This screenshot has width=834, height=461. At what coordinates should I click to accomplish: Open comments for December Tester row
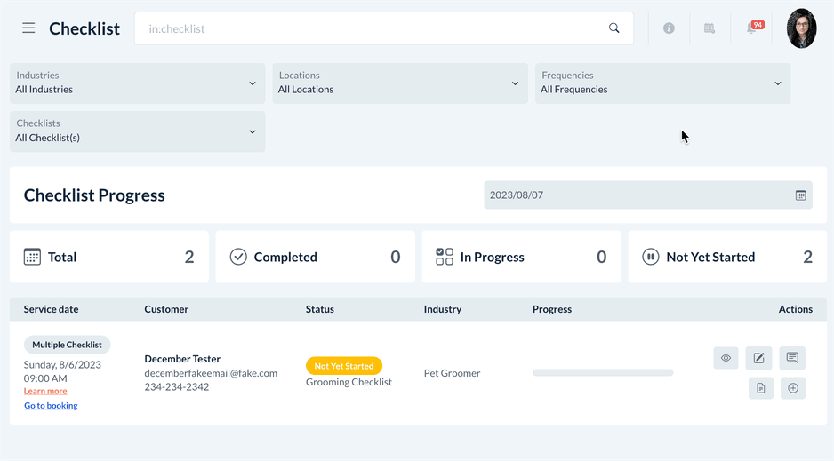(x=792, y=358)
